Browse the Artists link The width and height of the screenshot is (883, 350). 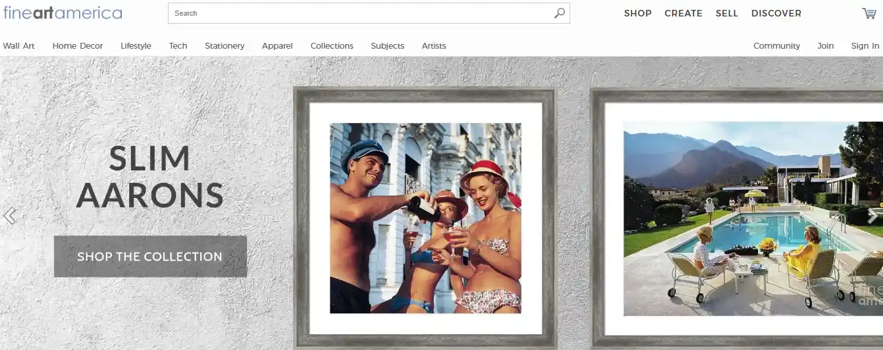(434, 46)
